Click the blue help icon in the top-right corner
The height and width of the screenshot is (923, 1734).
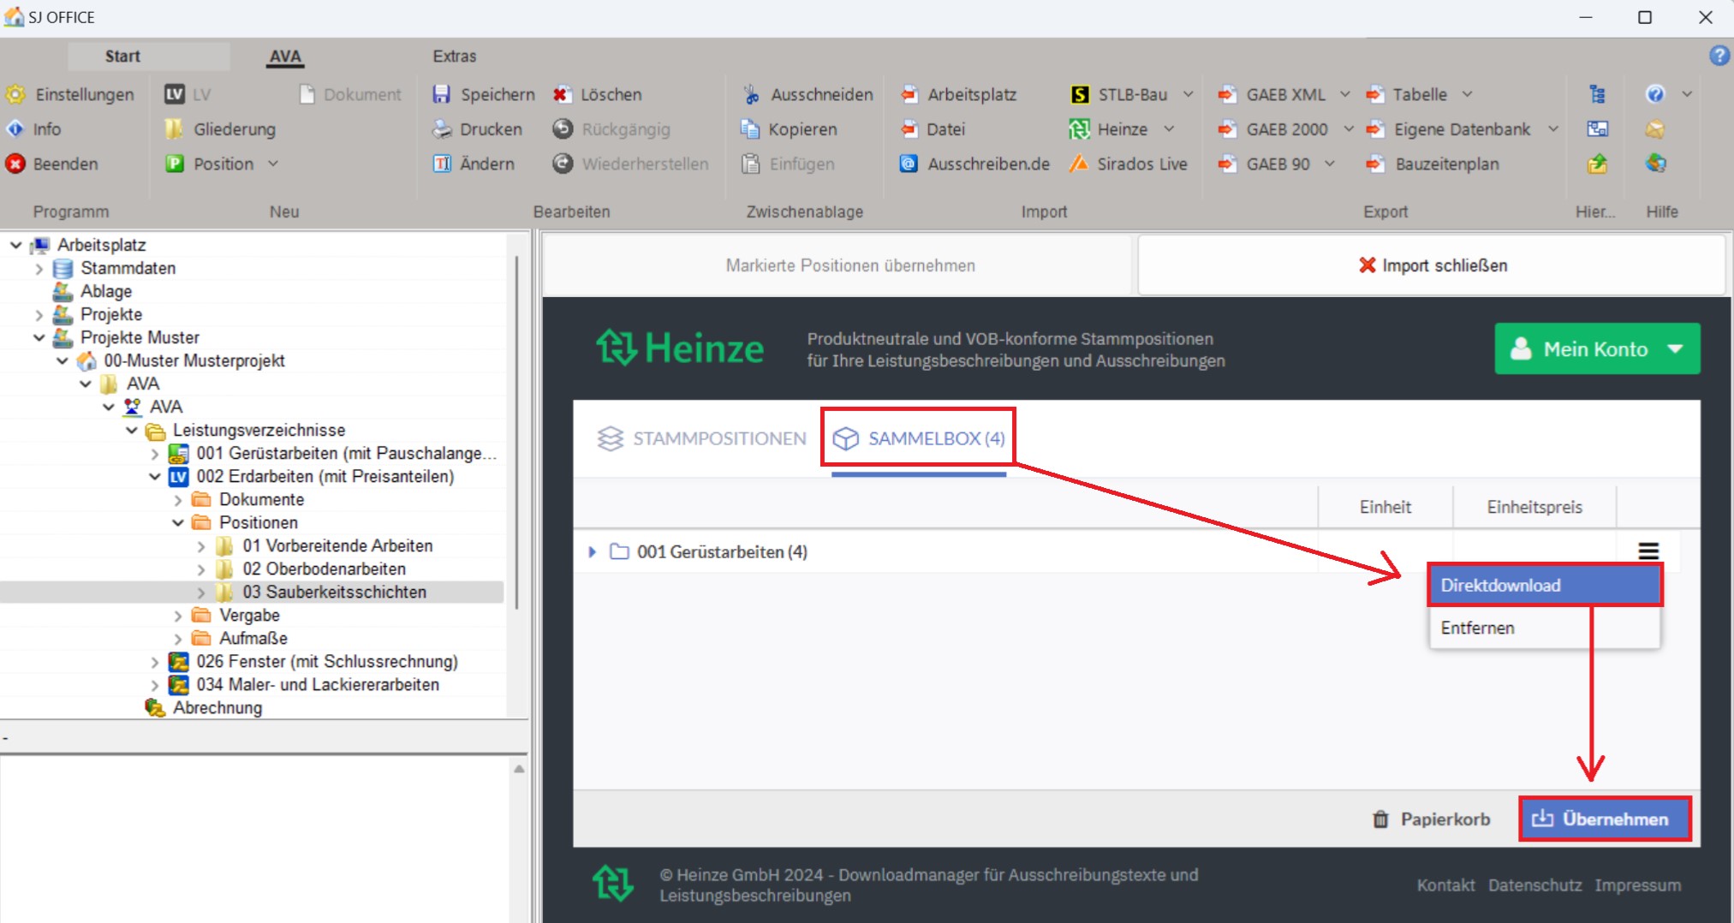pos(1719,56)
